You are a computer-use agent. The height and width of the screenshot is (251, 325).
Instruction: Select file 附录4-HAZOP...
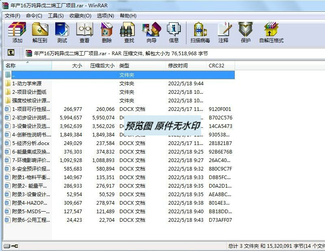pos(119,203)
